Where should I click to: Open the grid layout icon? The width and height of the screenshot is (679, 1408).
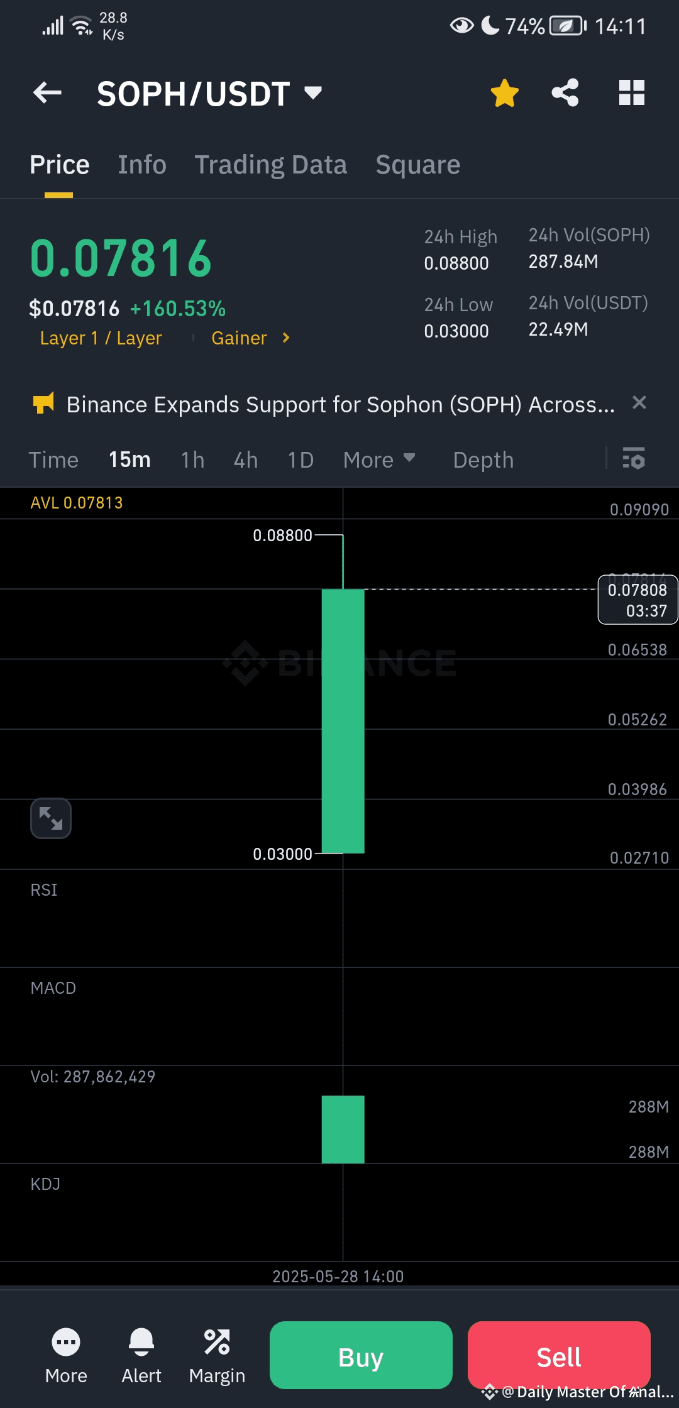(x=631, y=93)
